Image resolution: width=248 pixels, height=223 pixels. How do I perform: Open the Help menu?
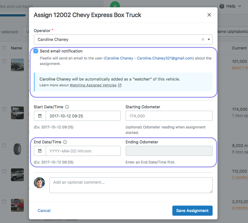click(x=230, y=6)
